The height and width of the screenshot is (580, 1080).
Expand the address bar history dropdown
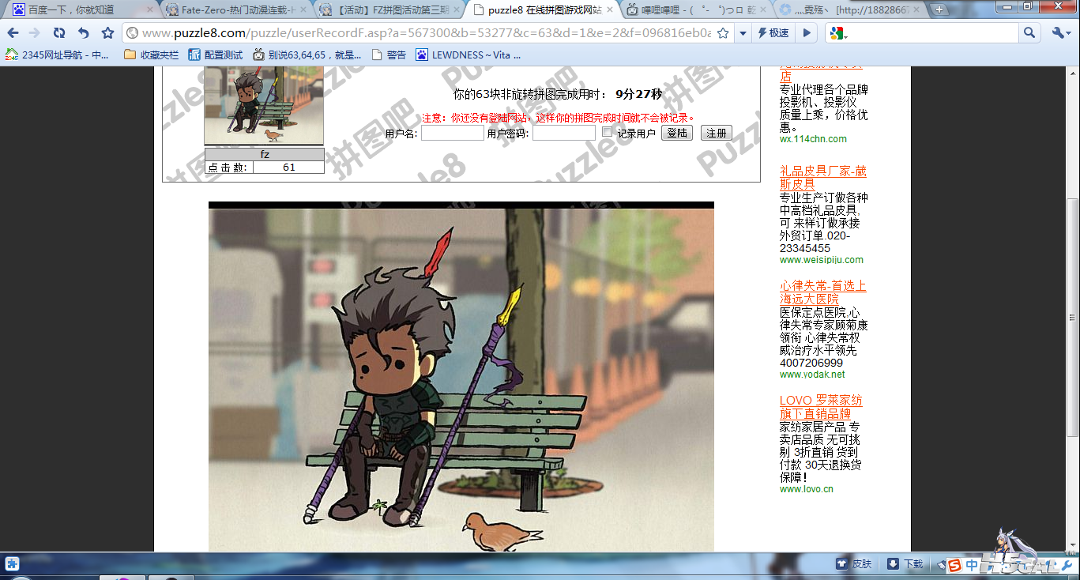pyautogui.click(x=743, y=33)
